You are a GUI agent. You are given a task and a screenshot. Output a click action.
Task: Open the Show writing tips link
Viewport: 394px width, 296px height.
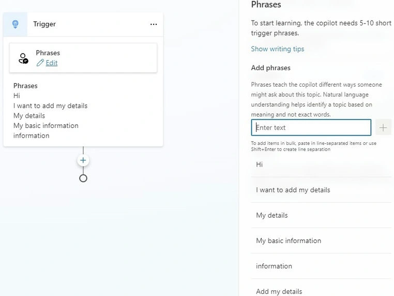point(278,49)
